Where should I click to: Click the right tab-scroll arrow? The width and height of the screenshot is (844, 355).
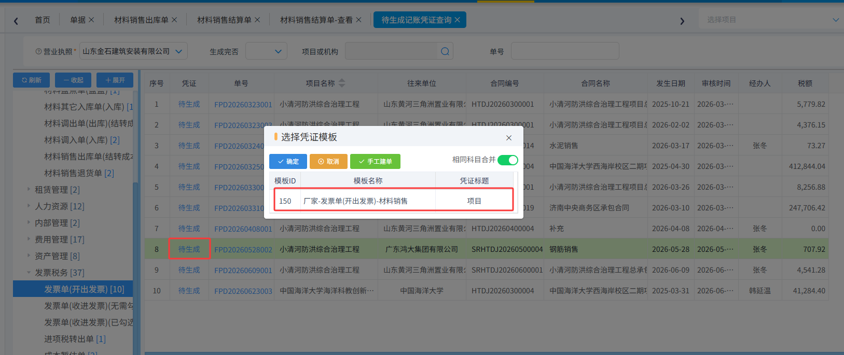point(682,21)
